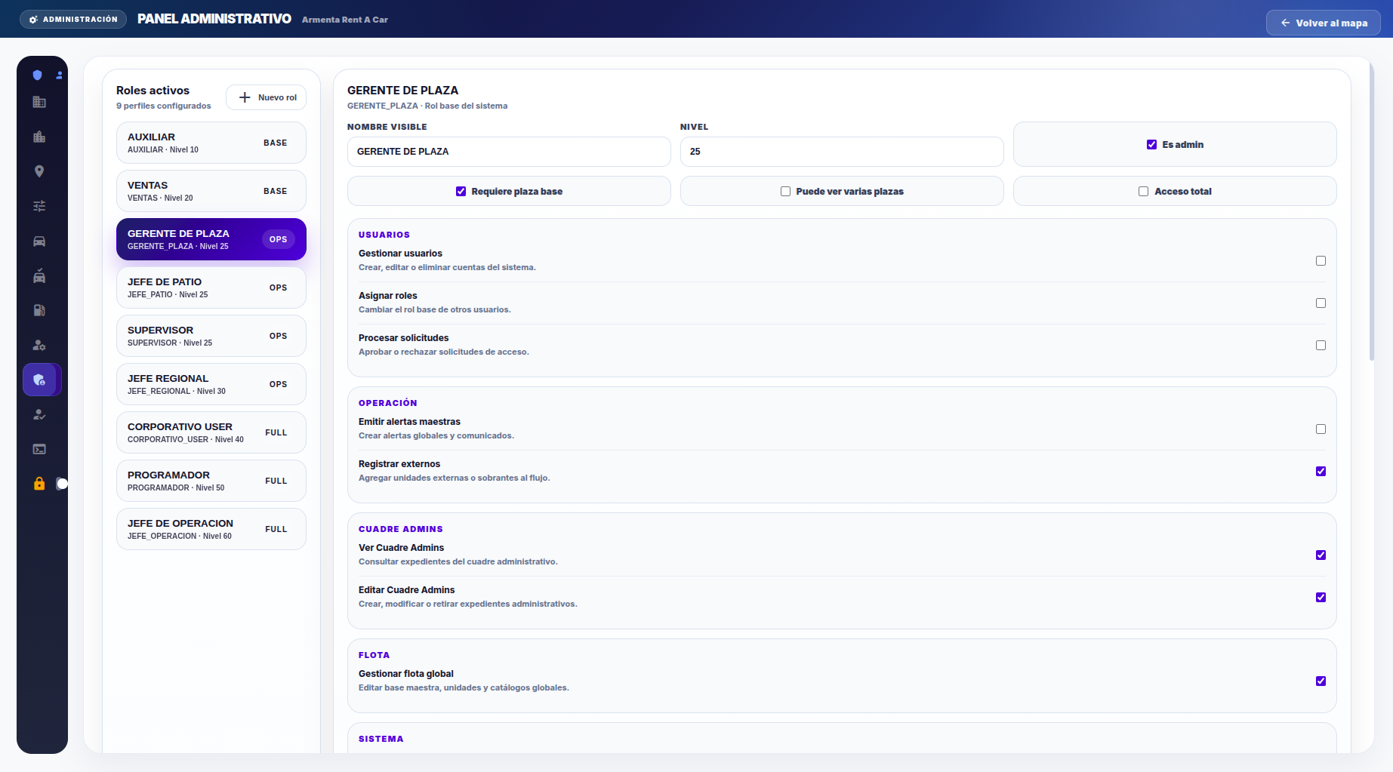Open the car sidebar icon

click(39, 241)
